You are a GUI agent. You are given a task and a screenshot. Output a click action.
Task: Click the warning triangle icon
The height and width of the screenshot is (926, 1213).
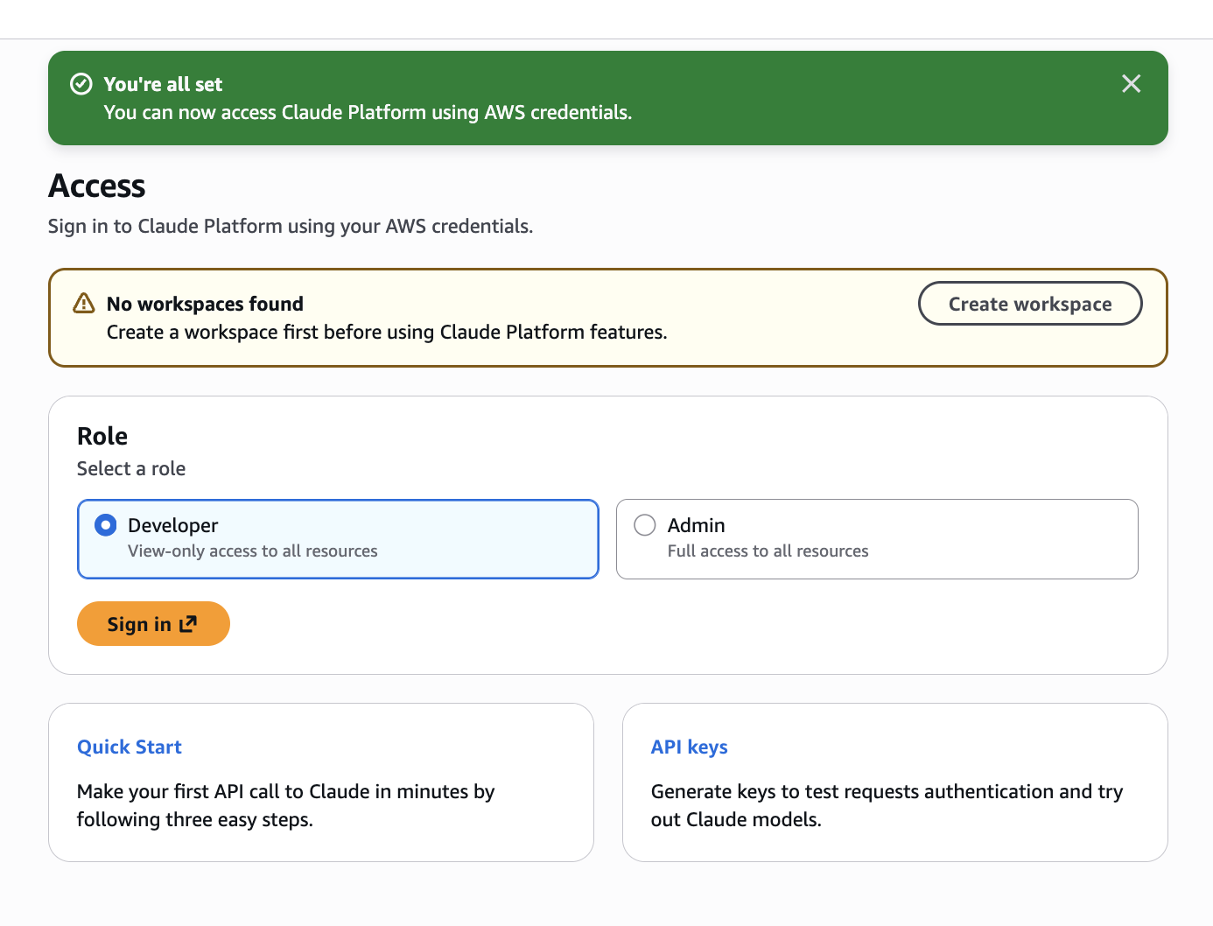83,303
